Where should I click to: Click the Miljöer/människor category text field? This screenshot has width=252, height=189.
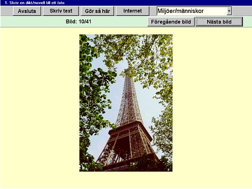click(x=192, y=11)
